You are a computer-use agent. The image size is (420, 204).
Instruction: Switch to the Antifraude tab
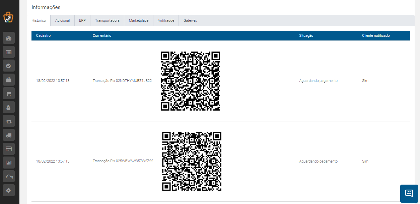tap(166, 20)
